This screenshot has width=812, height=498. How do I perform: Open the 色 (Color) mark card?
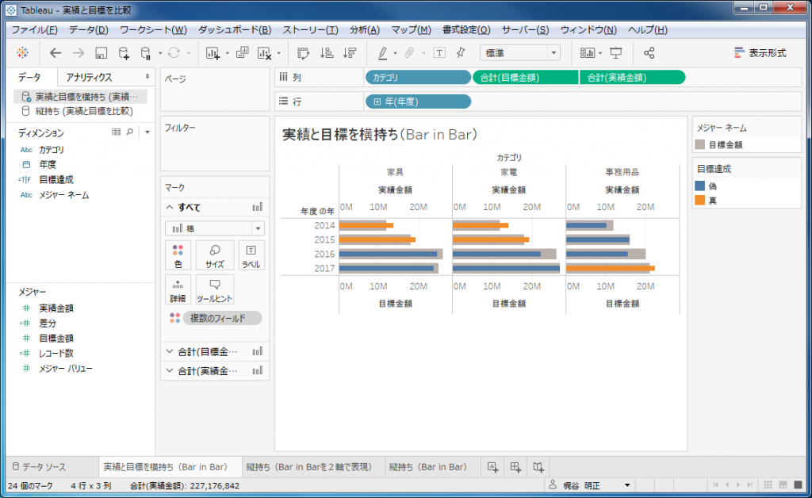[178, 255]
